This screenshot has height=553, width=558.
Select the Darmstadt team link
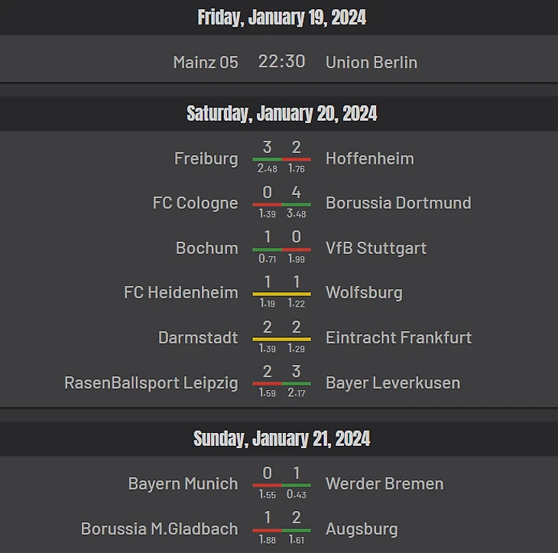(x=198, y=337)
